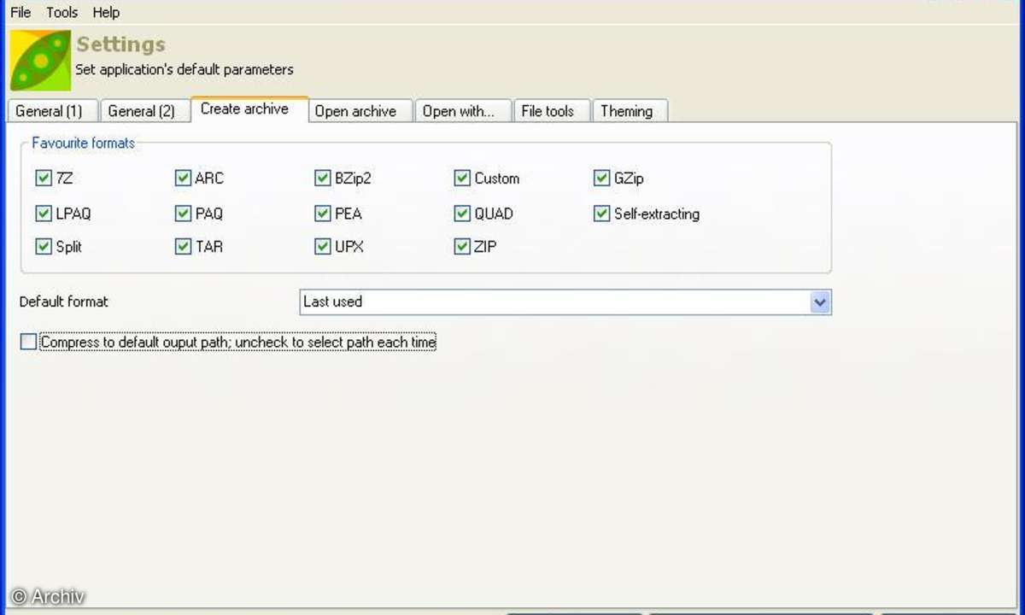Image resolution: width=1025 pixels, height=615 pixels.
Task: Click the PeaZip pea pod logo icon
Action: [x=40, y=60]
